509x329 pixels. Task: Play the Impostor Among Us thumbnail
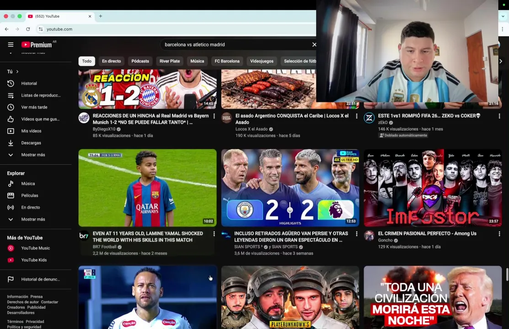click(433, 188)
